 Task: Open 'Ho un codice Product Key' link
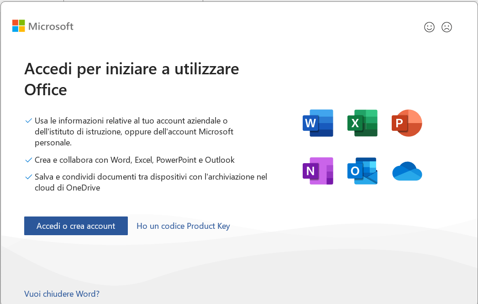[x=183, y=226]
